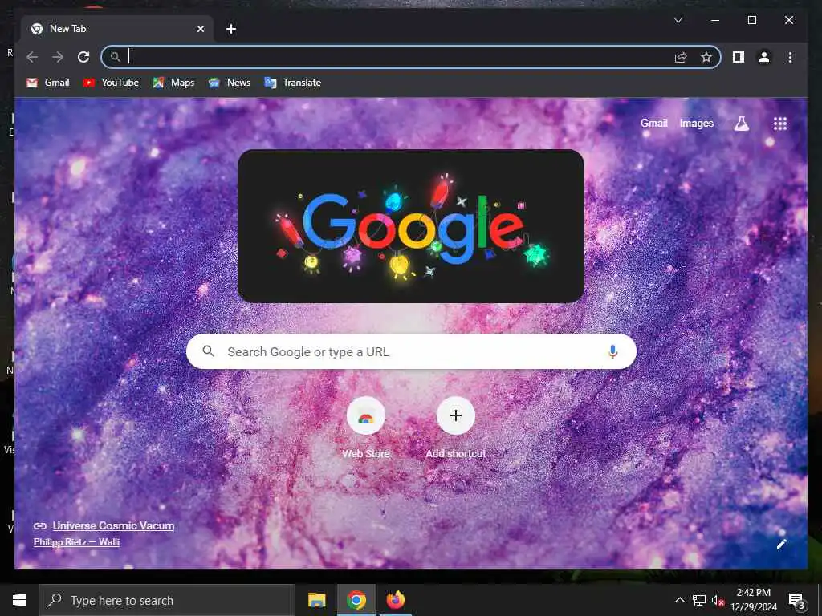Start voice search with the microphone icon

pyautogui.click(x=612, y=351)
